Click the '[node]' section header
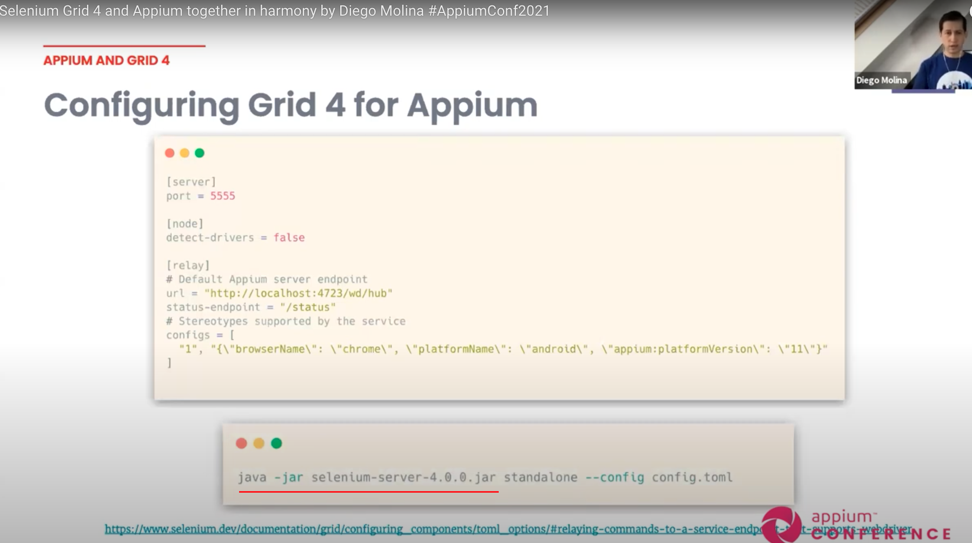 click(185, 223)
